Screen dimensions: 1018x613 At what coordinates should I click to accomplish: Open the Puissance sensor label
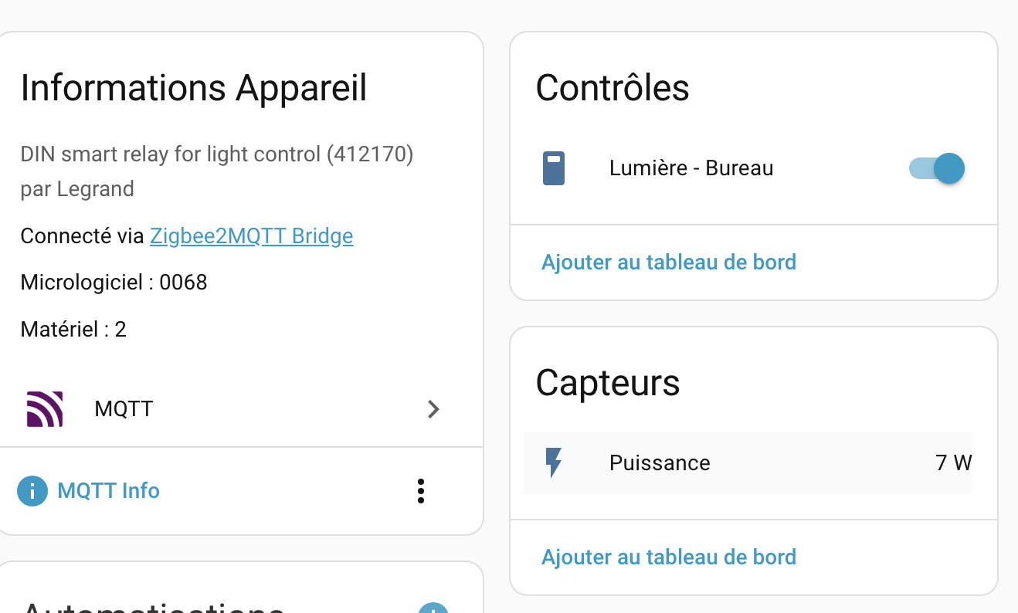pyautogui.click(x=660, y=463)
